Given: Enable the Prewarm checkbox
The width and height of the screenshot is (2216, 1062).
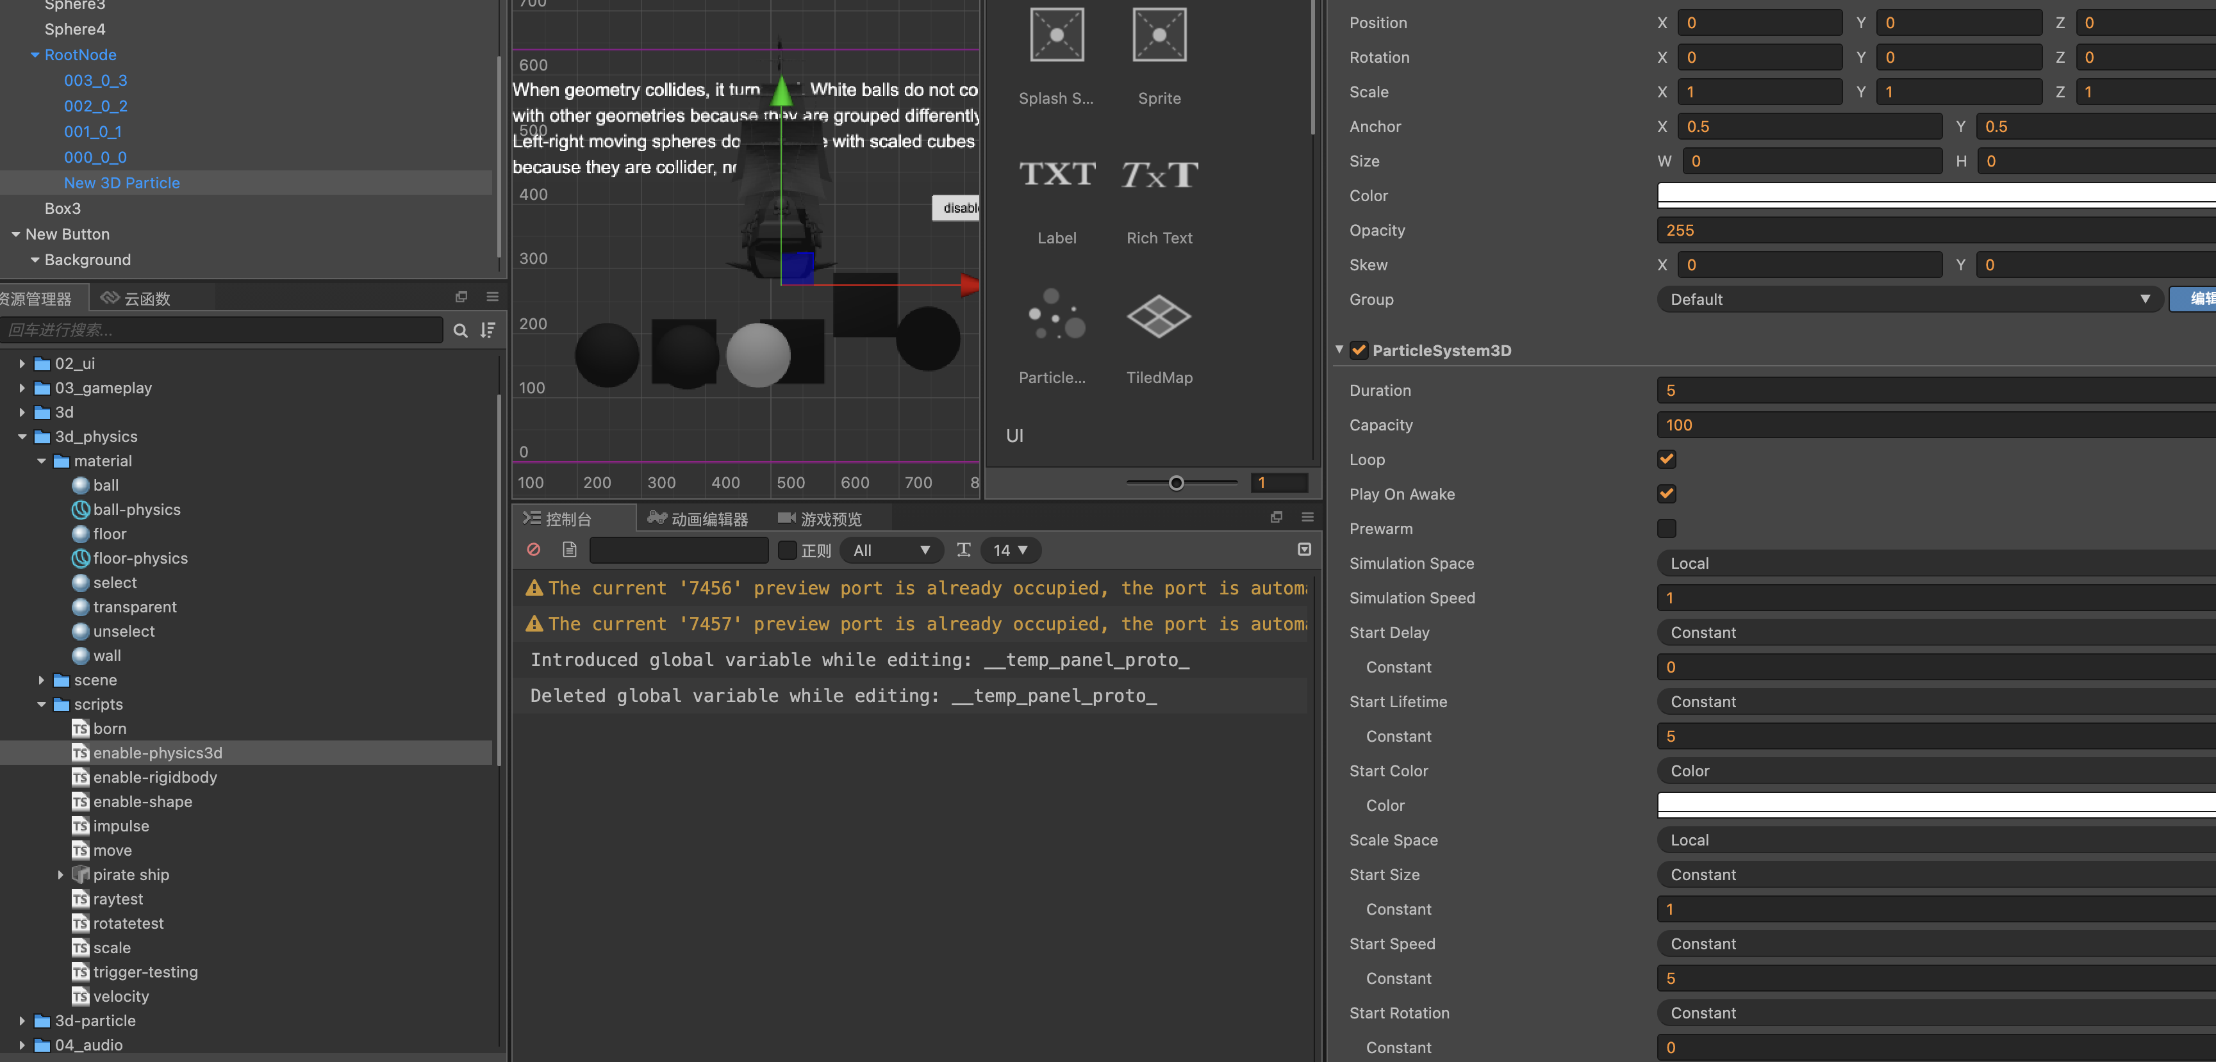Looking at the screenshot, I should coord(1666,528).
